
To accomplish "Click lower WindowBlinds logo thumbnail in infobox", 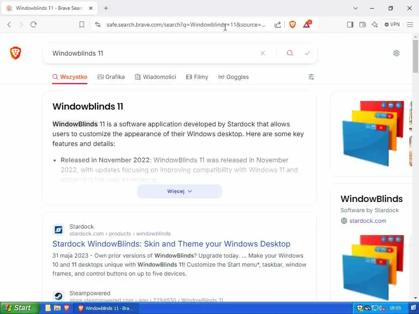I will coord(373,267).
